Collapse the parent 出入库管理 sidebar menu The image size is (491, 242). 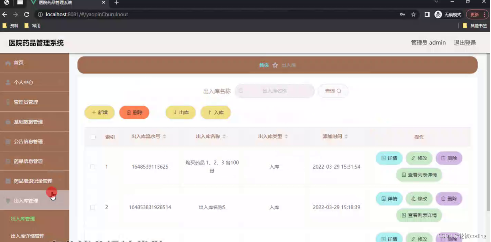tap(35, 201)
